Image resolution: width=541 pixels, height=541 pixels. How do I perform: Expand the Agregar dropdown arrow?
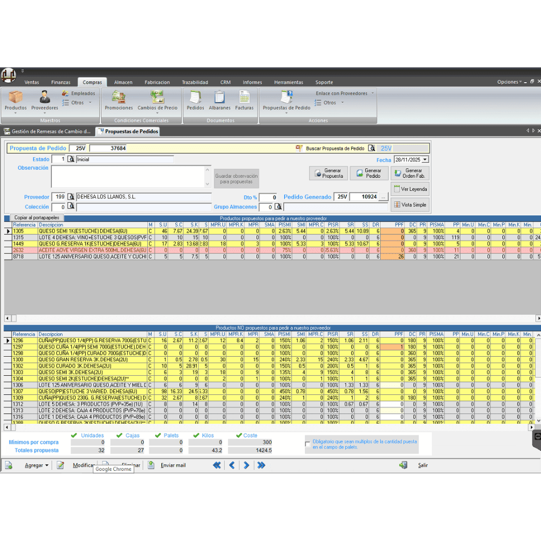pyautogui.click(x=47, y=465)
